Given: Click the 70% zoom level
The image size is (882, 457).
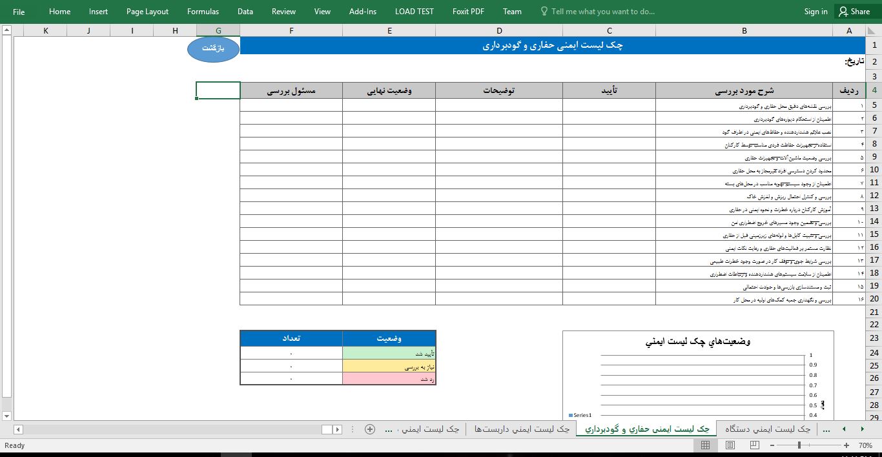Looking at the screenshot, I should tap(865, 445).
